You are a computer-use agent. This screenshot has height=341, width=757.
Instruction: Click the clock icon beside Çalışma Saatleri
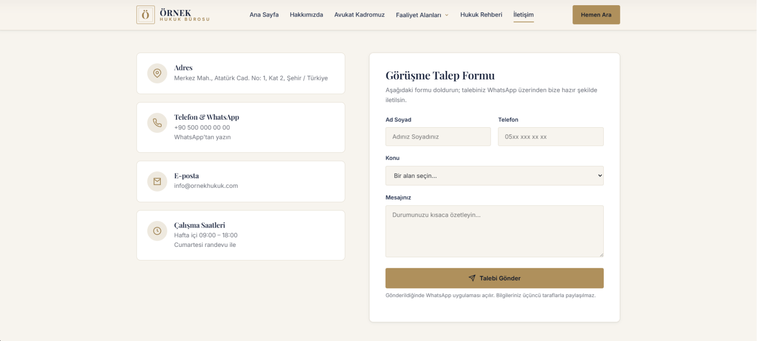pyautogui.click(x=157, y=231)
